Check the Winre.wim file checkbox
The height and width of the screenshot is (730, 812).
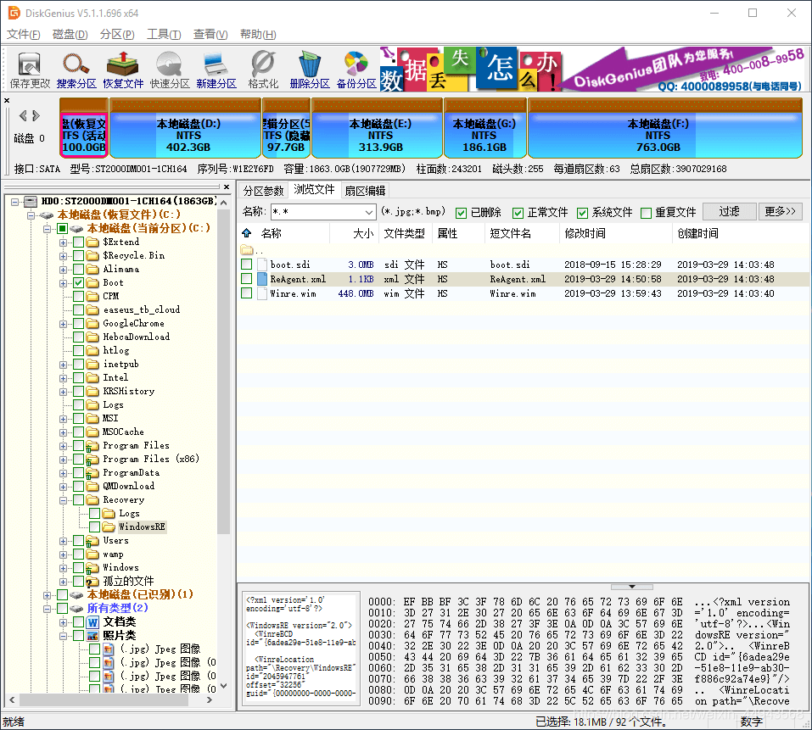(x=247, y=293)
